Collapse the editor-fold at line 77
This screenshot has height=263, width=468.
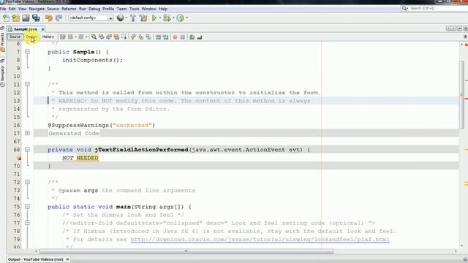pos(27,223)
